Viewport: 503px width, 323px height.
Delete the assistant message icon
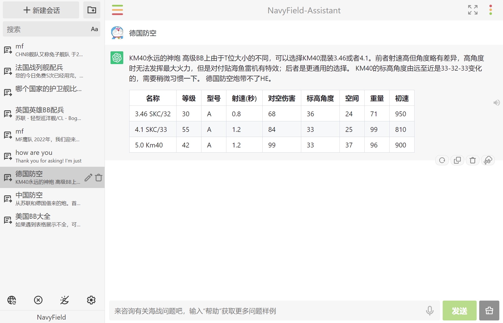tap(472, 161)
